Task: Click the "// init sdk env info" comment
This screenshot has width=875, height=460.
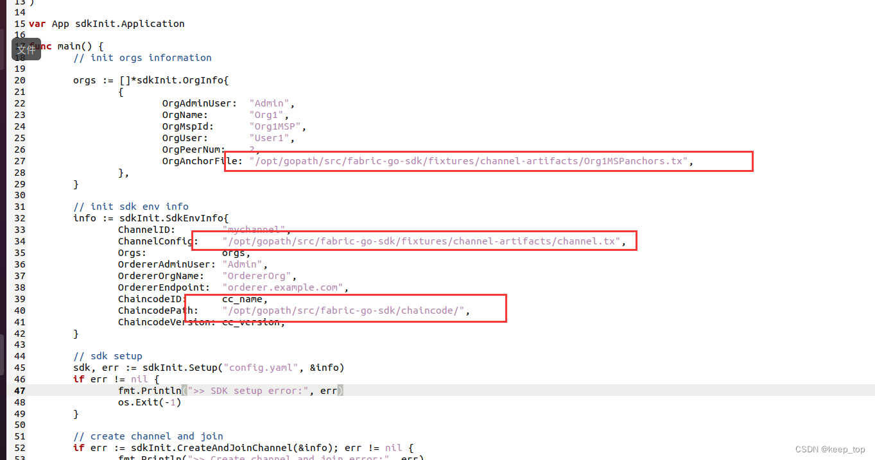Action: (131, 207)
